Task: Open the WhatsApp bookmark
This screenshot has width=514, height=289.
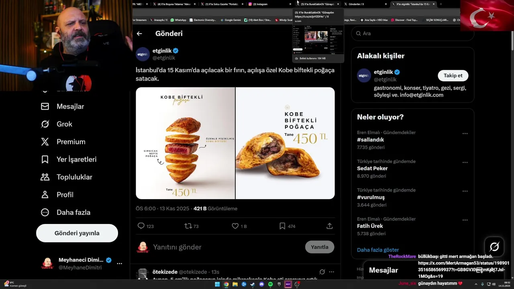Action: click(178, 20)
